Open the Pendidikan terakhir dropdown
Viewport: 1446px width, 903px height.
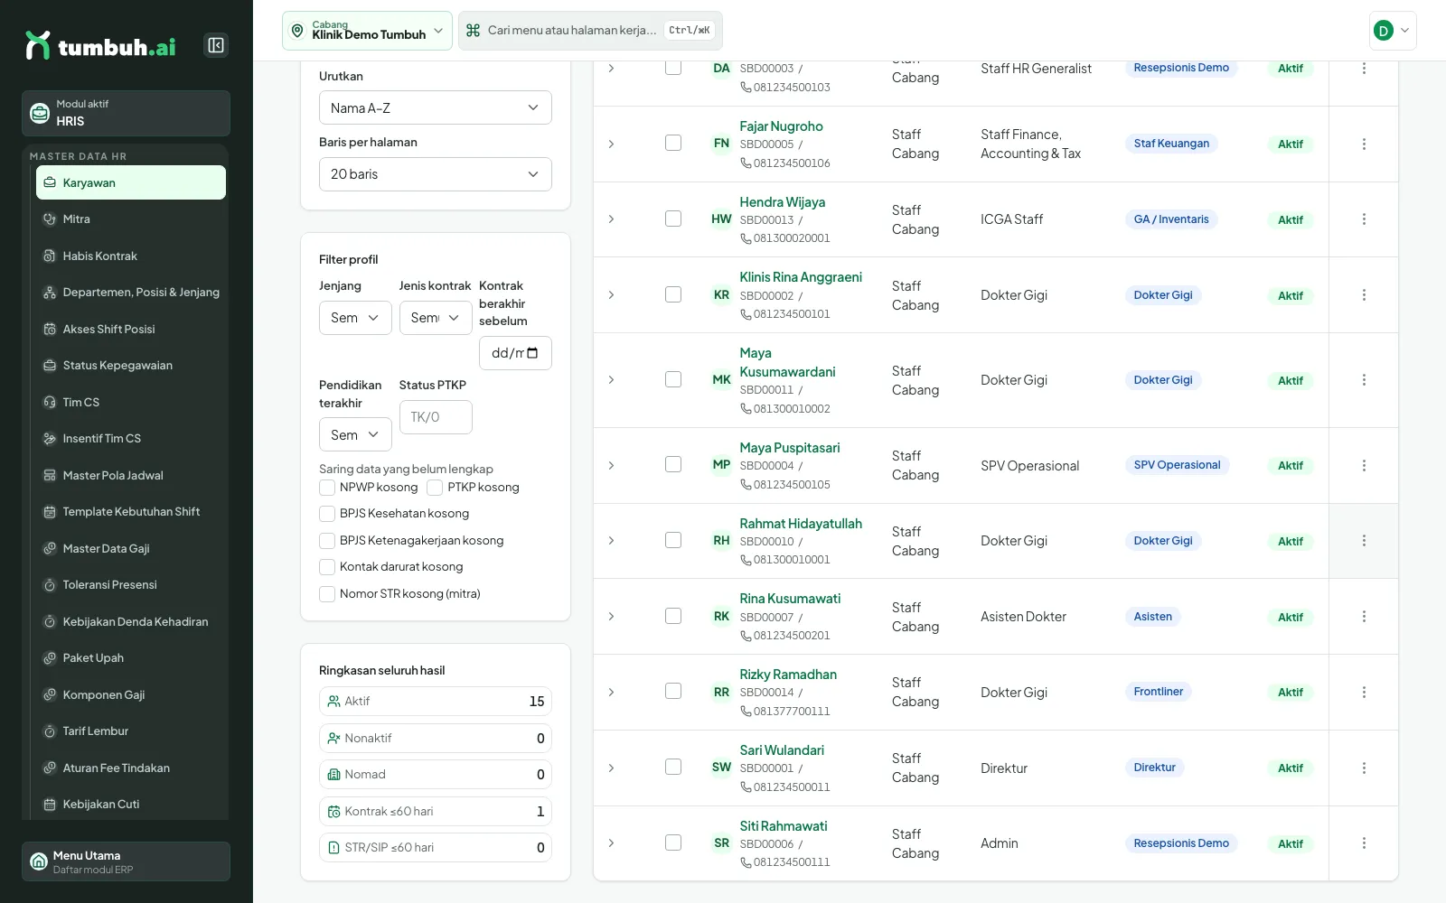[x=355, y=434]
